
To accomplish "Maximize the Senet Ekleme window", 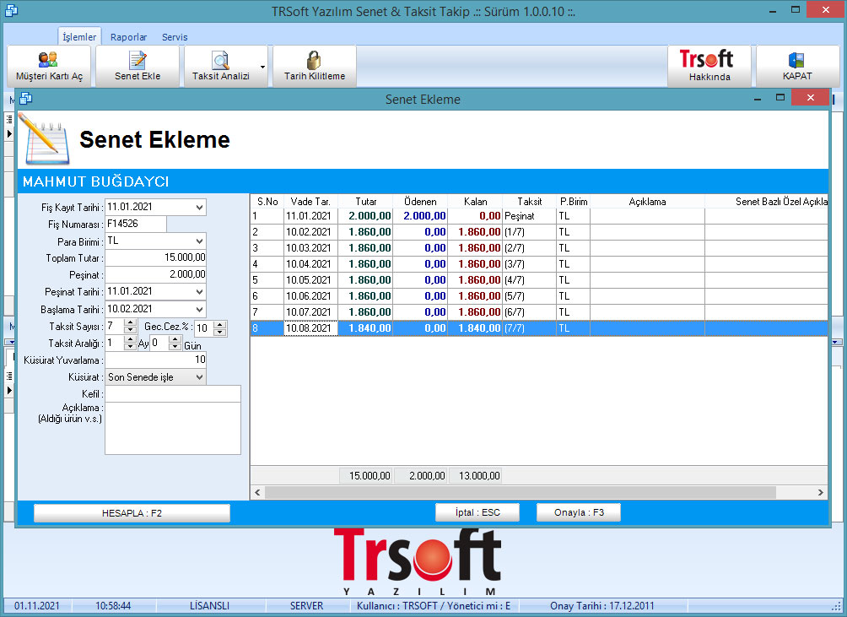I will pos(780,98).
